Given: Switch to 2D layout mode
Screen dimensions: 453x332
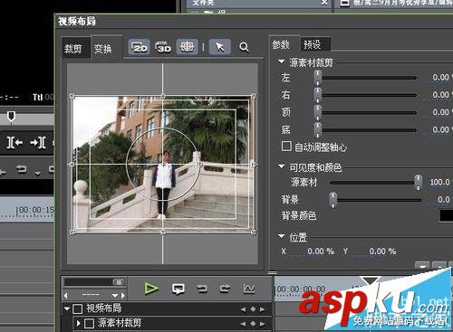Looking at the screenshot, I should [139, 47].
